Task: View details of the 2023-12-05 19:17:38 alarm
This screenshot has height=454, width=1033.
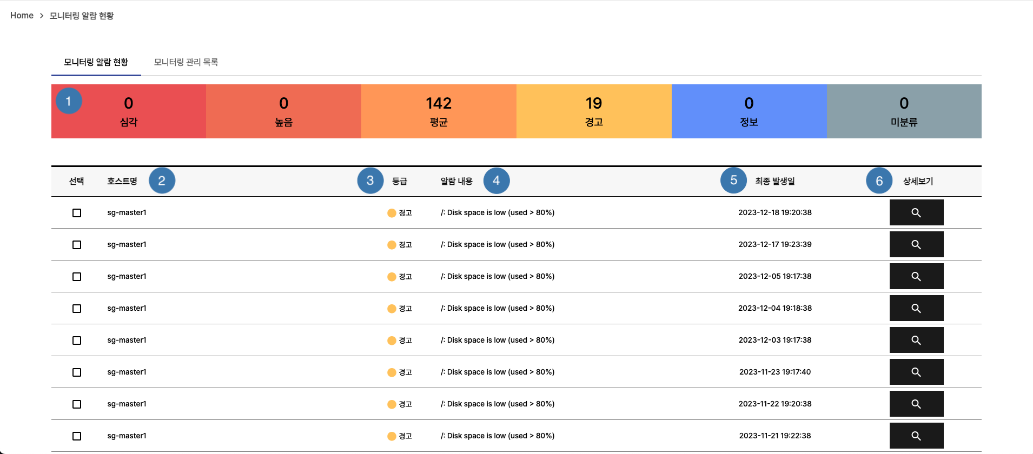Action: pyautogui.click(x=916, y=276)
